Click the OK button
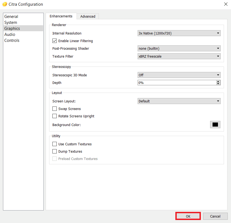 tap(188, 216)
